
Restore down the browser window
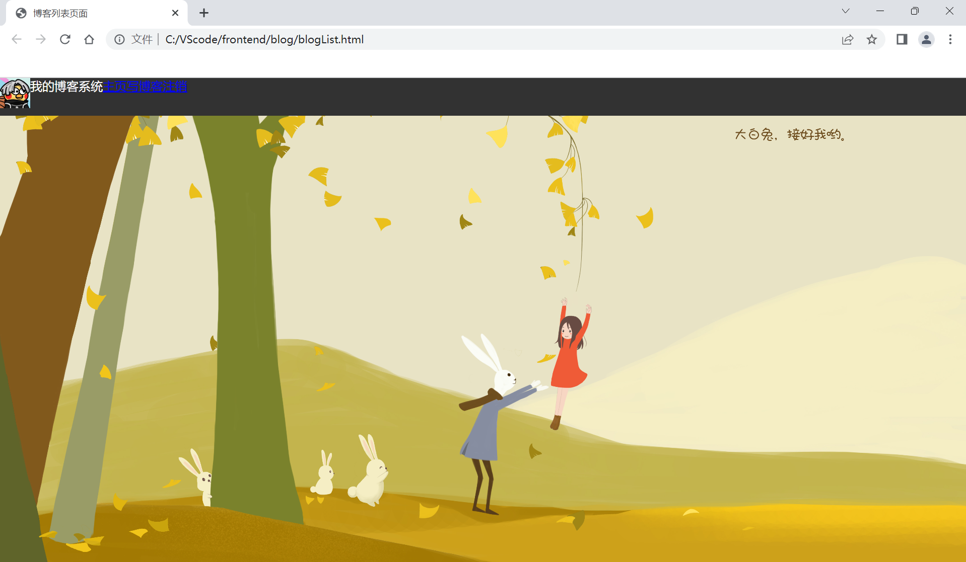click(915, 11)
